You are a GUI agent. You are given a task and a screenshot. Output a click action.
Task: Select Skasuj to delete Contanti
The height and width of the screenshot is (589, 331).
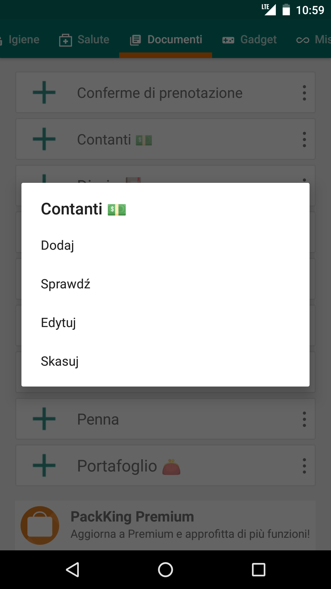[x=60, y=361]
